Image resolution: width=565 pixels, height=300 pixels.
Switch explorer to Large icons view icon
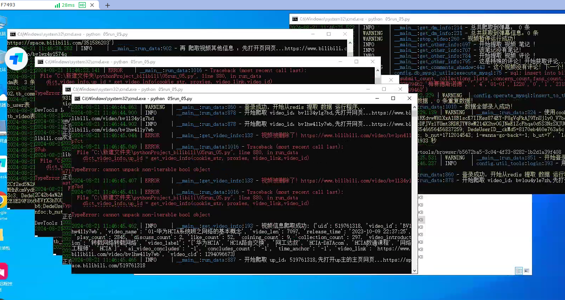pos(526,271)
